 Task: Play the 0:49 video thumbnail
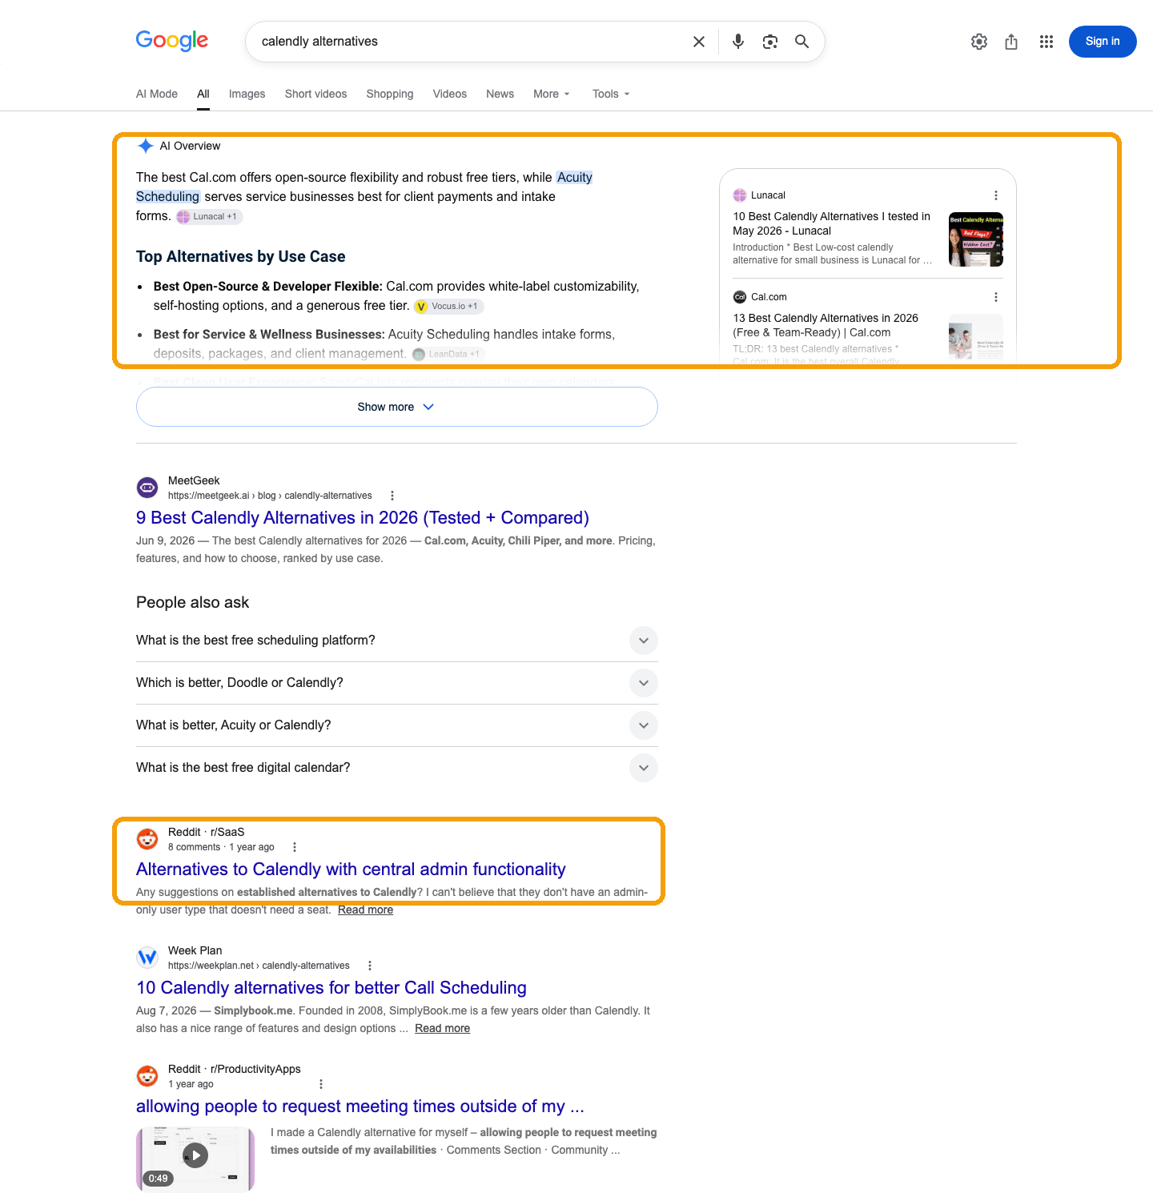[x=195, y=1159]
